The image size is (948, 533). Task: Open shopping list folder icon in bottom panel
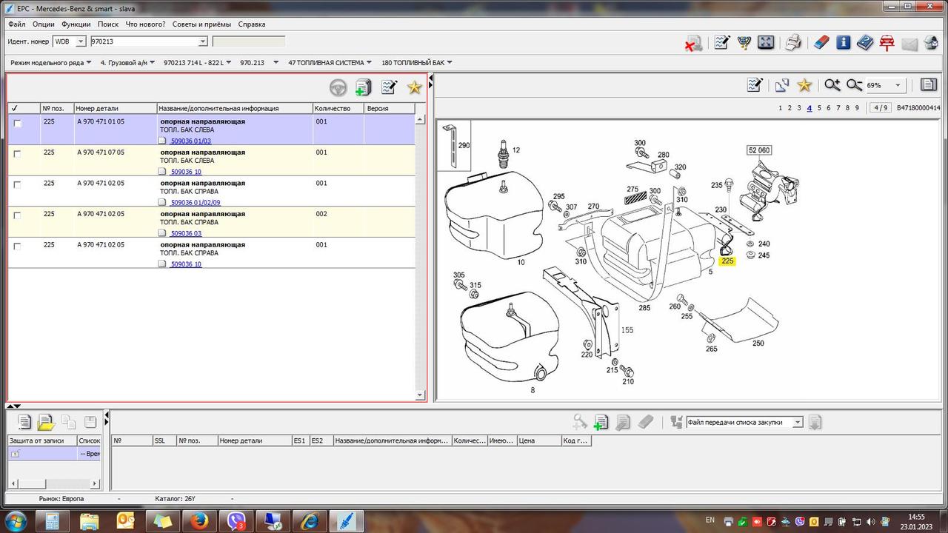pyautogui.click(x=46, y=423)
